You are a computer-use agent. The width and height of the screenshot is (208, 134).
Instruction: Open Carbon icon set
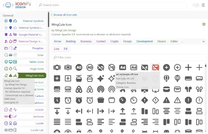(39, 96)
